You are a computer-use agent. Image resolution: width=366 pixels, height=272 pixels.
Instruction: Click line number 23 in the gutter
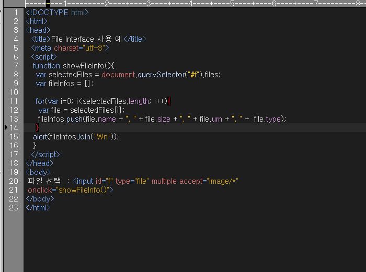point(14,208)
